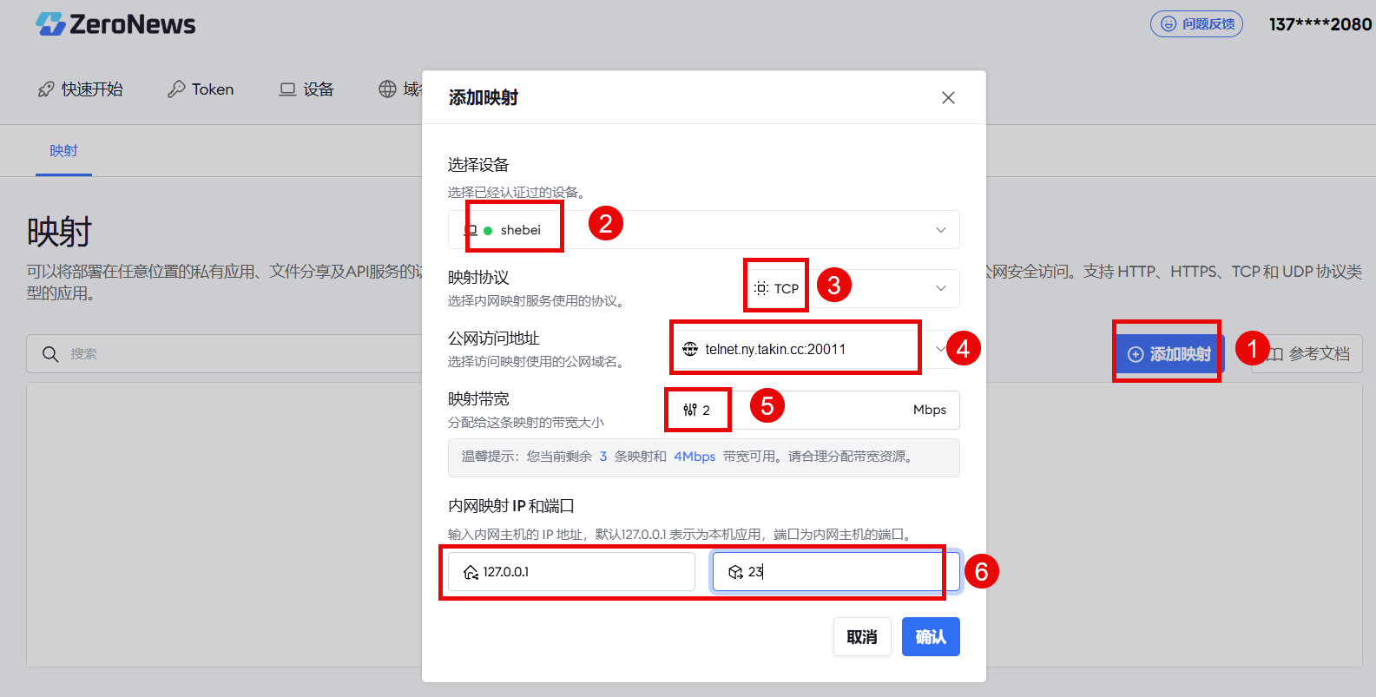Click the port field showing 23
Screen dimensions: 1376x697
click(x=836, y=572)
